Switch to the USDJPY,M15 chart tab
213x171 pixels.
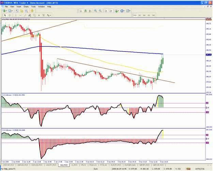51,165
